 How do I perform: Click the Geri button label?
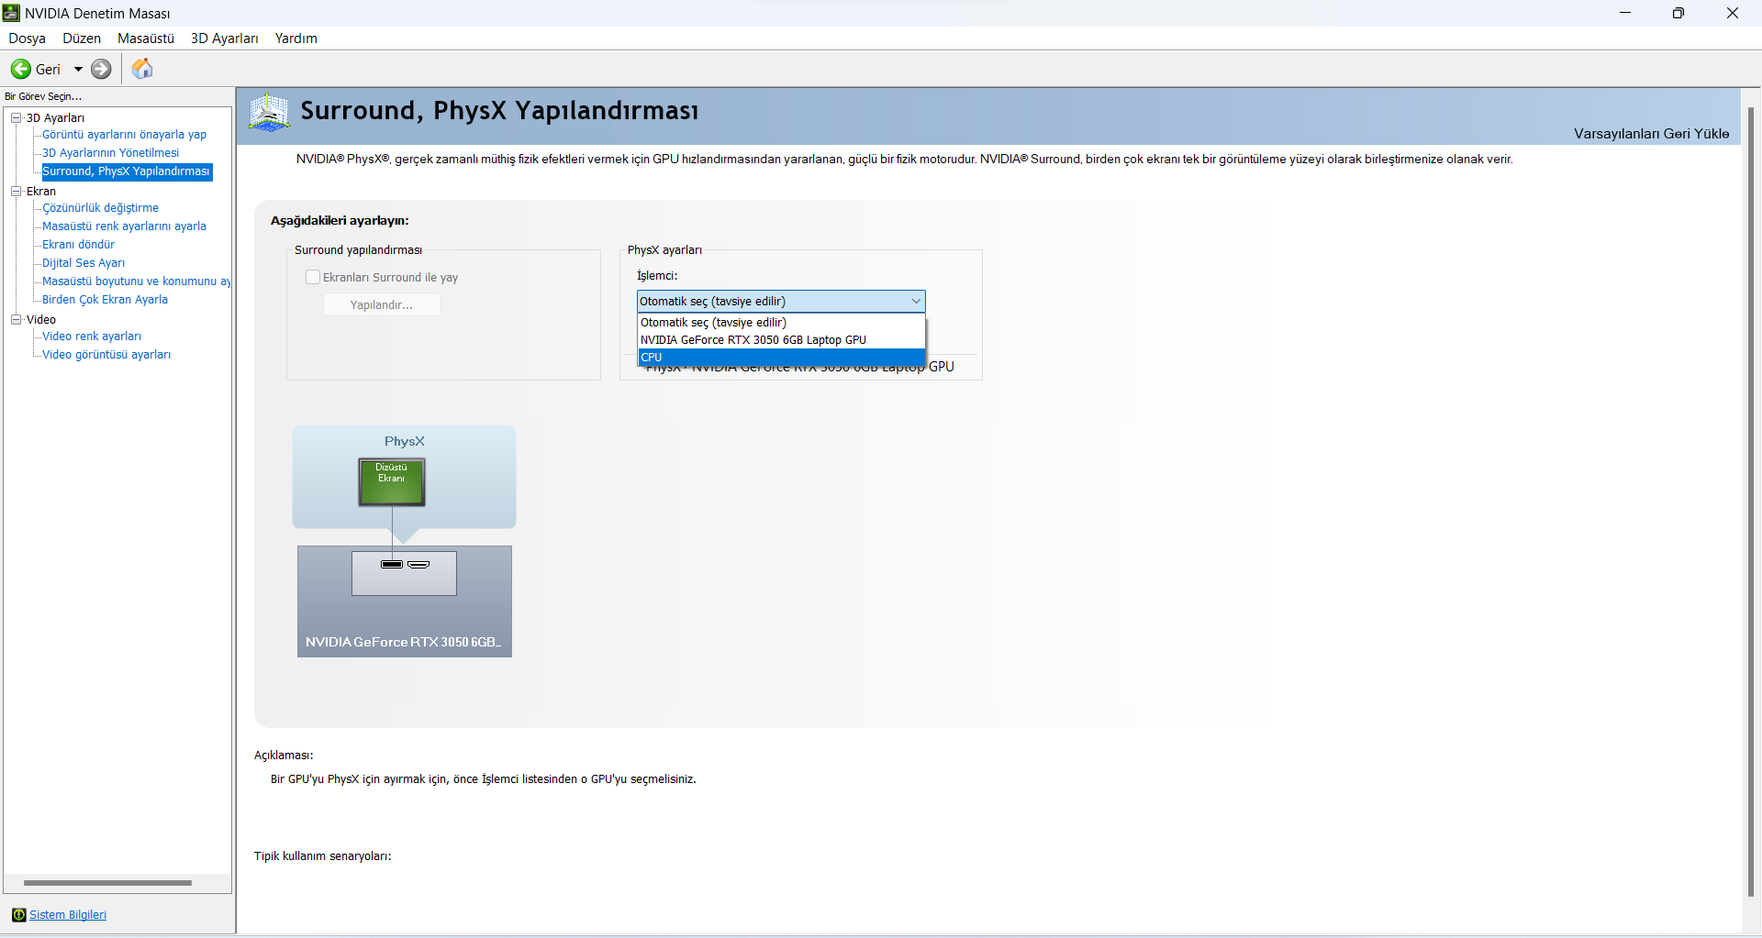48,70
